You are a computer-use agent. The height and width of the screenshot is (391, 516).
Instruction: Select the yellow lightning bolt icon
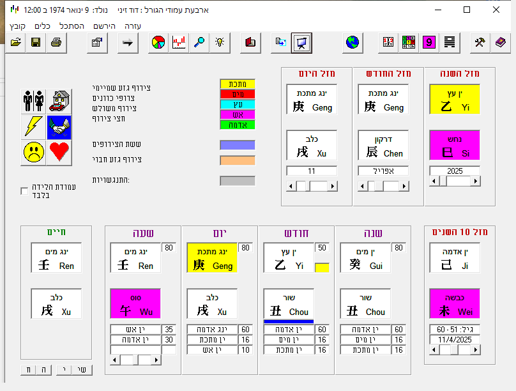click(x=33, y=126)
